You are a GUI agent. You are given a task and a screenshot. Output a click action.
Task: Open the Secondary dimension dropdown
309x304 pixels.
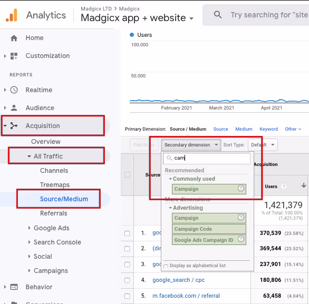click(x=191, y=145)
